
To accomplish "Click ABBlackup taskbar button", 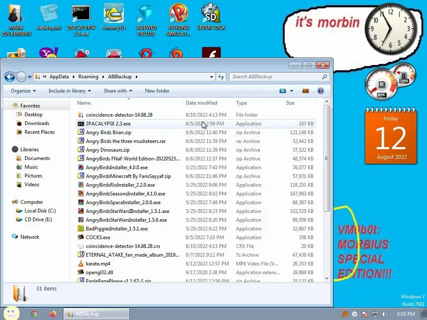I will (x=96, y=314).
